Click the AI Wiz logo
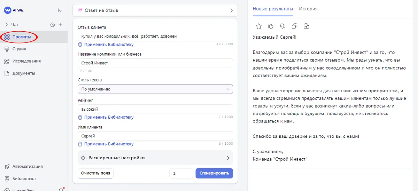This screenshot has width=418, height=191. (x=14, y=10)
